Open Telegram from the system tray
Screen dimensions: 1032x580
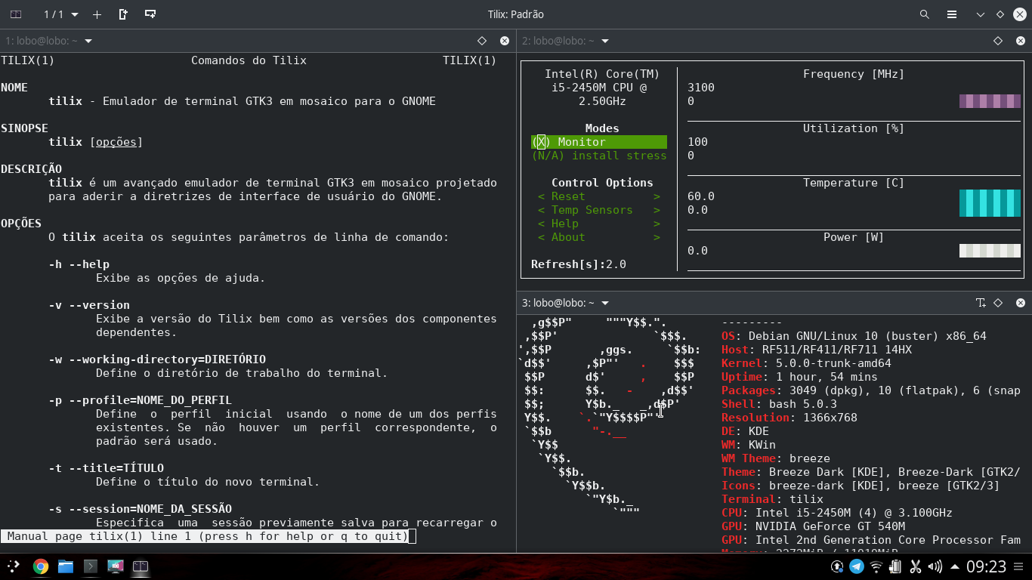coord(856,566)
